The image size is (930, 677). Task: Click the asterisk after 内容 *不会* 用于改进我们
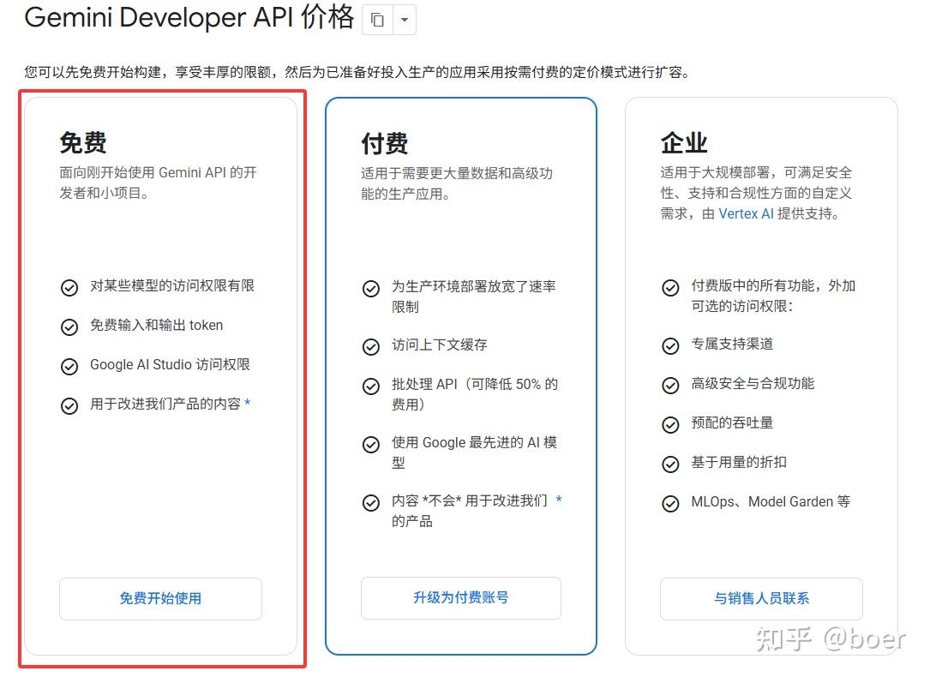coord(559,500)
